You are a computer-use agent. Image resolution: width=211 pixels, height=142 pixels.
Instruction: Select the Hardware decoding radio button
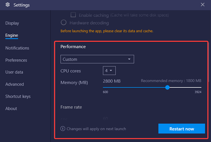(x=64, y=23)
